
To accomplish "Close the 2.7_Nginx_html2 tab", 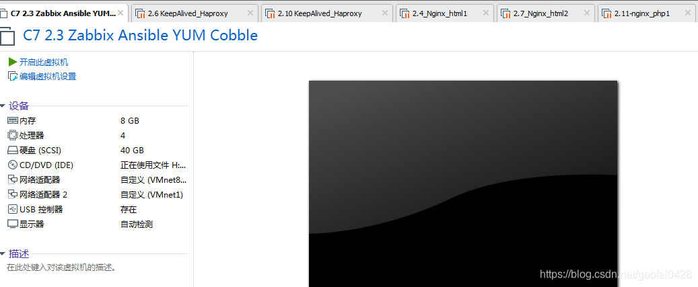I will tap(586, 13).
